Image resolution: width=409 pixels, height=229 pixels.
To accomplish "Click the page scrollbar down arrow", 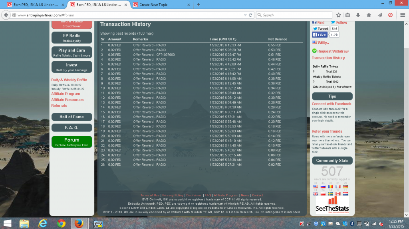I will point(406,215).
